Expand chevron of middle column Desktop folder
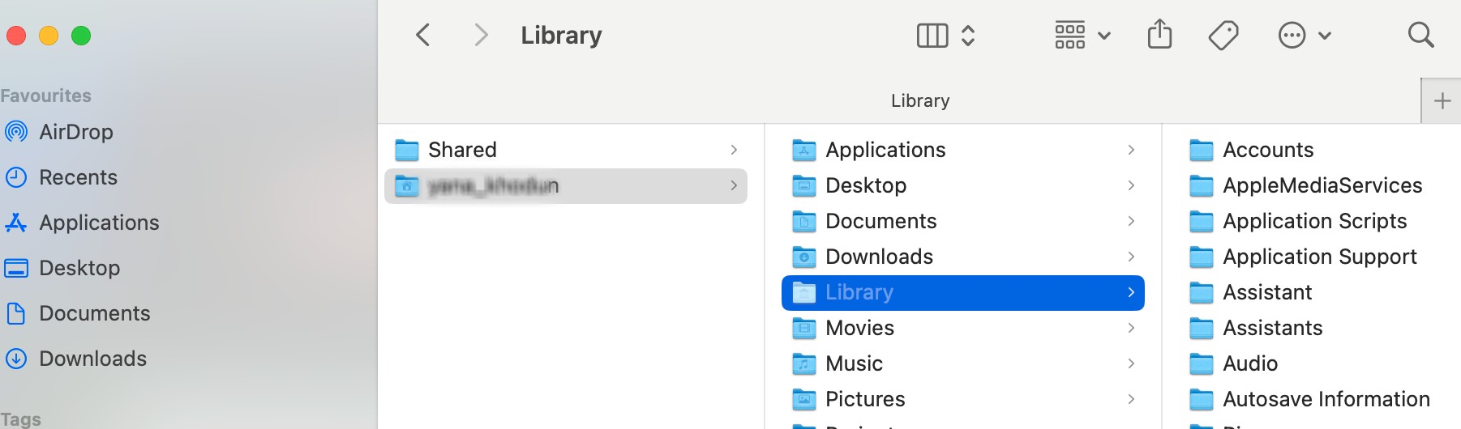The height and width of the screenshot is (429, 1461). tap(1131, 185)
